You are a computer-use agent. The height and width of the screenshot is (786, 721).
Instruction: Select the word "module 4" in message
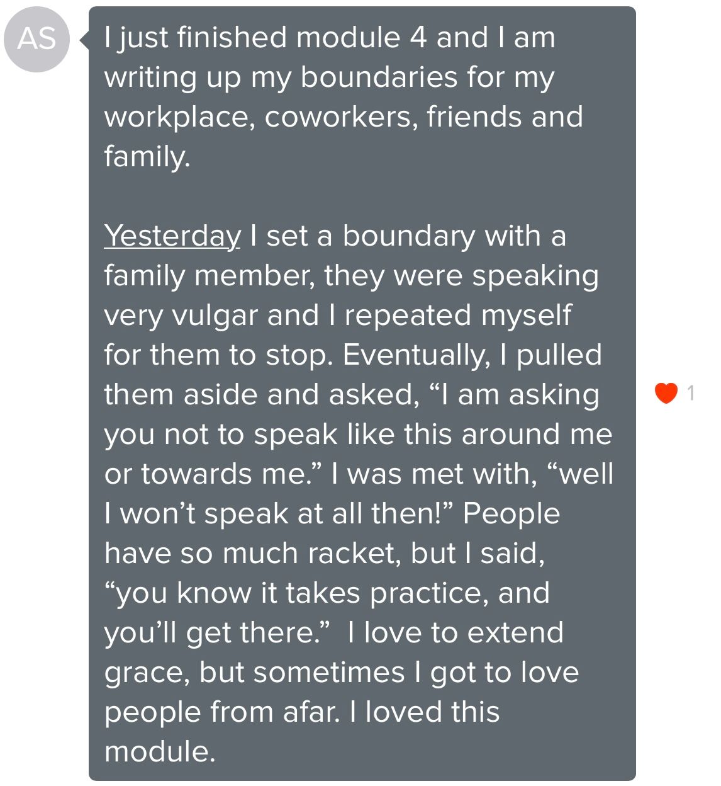tap(361, 38)
